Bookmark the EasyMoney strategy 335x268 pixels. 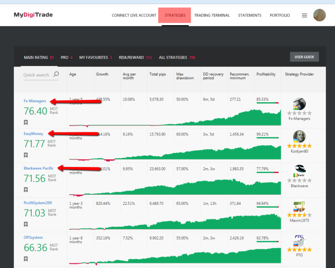point(26,155)
